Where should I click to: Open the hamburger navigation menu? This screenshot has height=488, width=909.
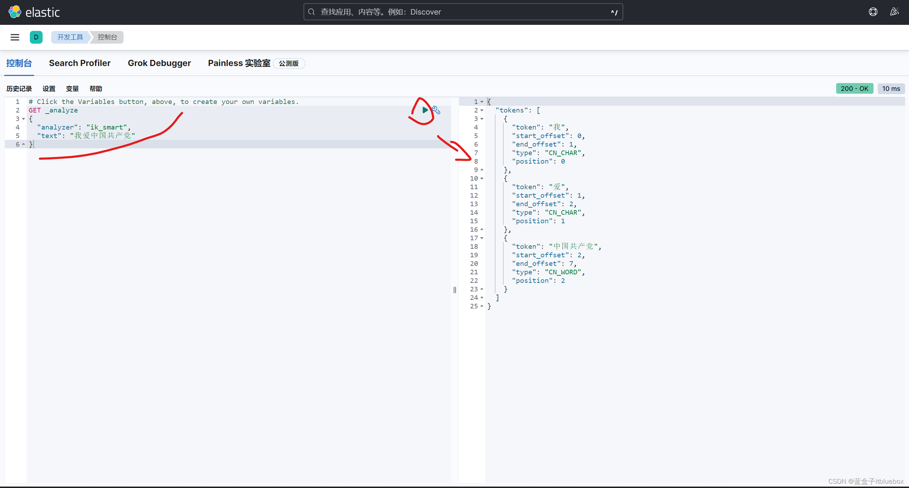click(15, 37)
